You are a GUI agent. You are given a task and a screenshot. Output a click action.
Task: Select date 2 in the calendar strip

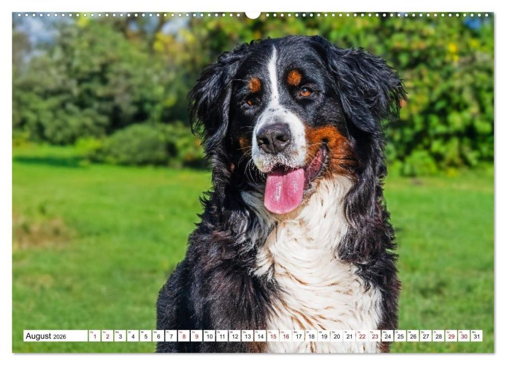[x=107, y=336]
